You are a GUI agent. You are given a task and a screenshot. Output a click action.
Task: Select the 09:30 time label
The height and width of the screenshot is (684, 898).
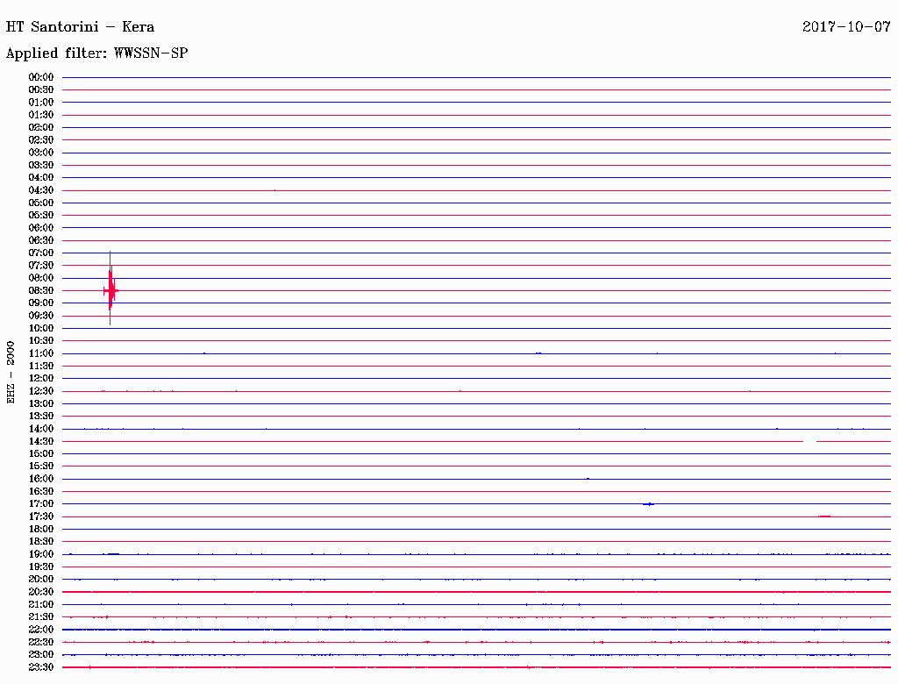click(x=41, y=316)
